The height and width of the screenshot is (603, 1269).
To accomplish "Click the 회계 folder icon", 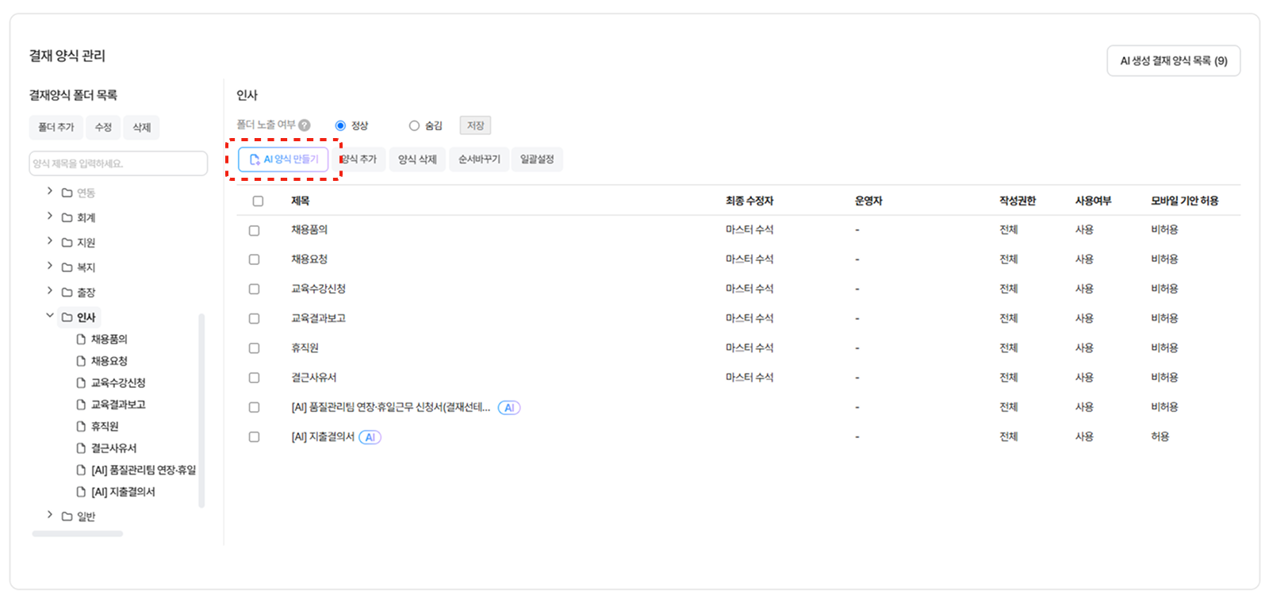I will (x=67, y=217).
